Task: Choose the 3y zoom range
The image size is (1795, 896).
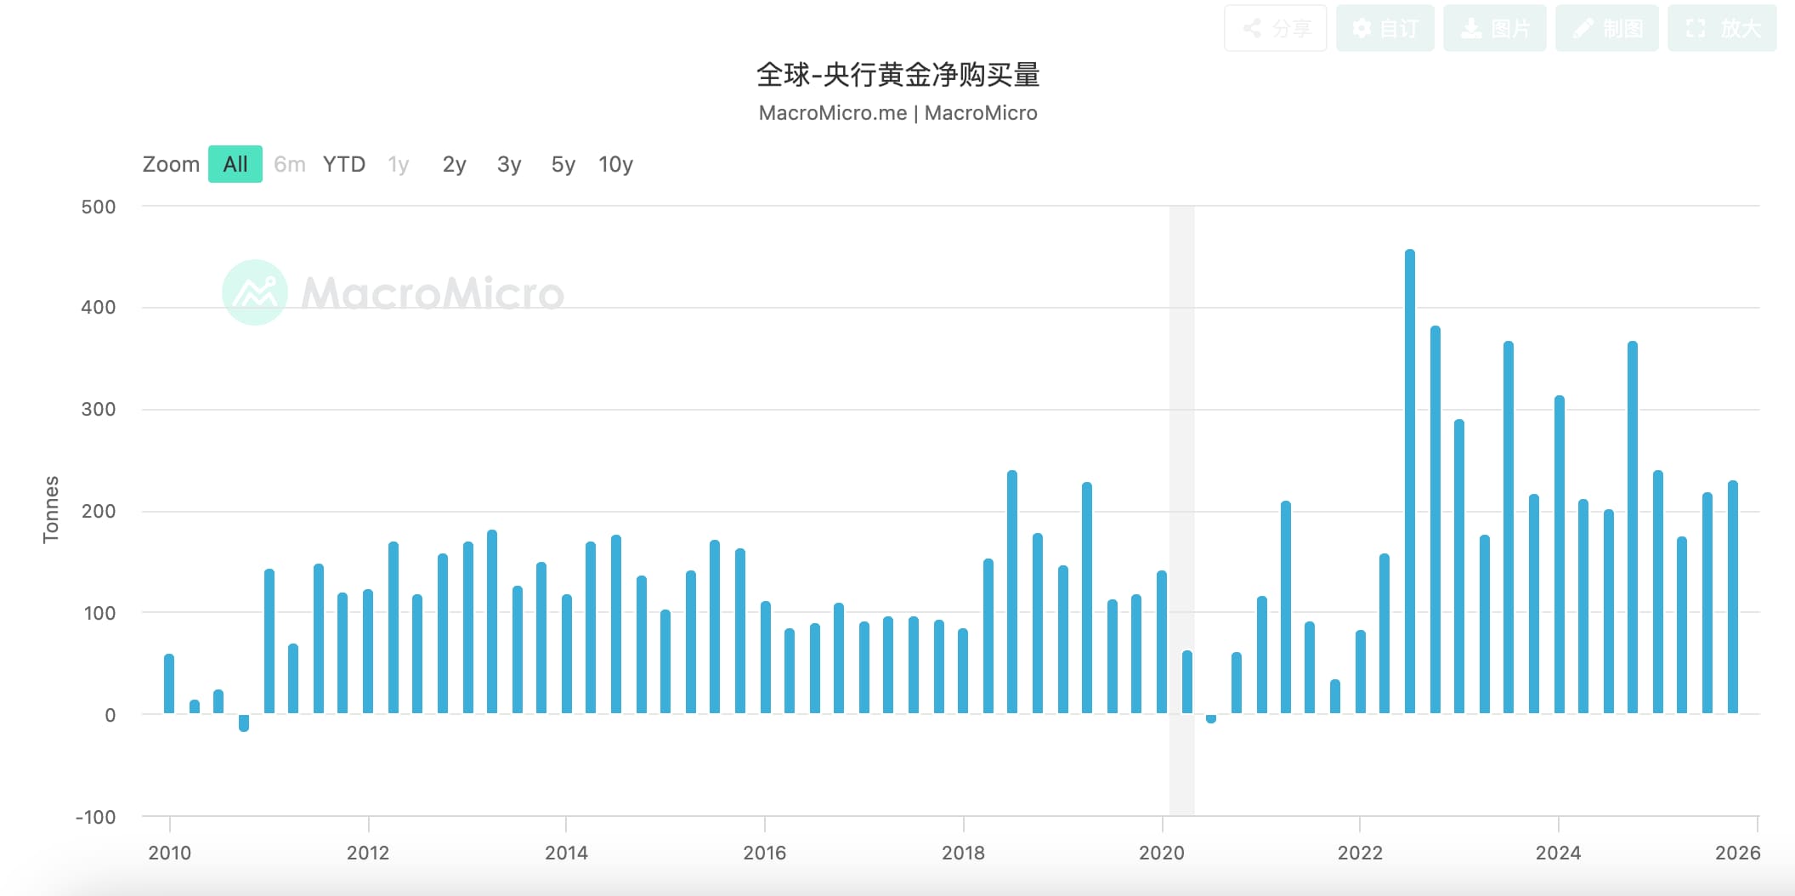Action: pyautogui.click(x=508, y=164)
